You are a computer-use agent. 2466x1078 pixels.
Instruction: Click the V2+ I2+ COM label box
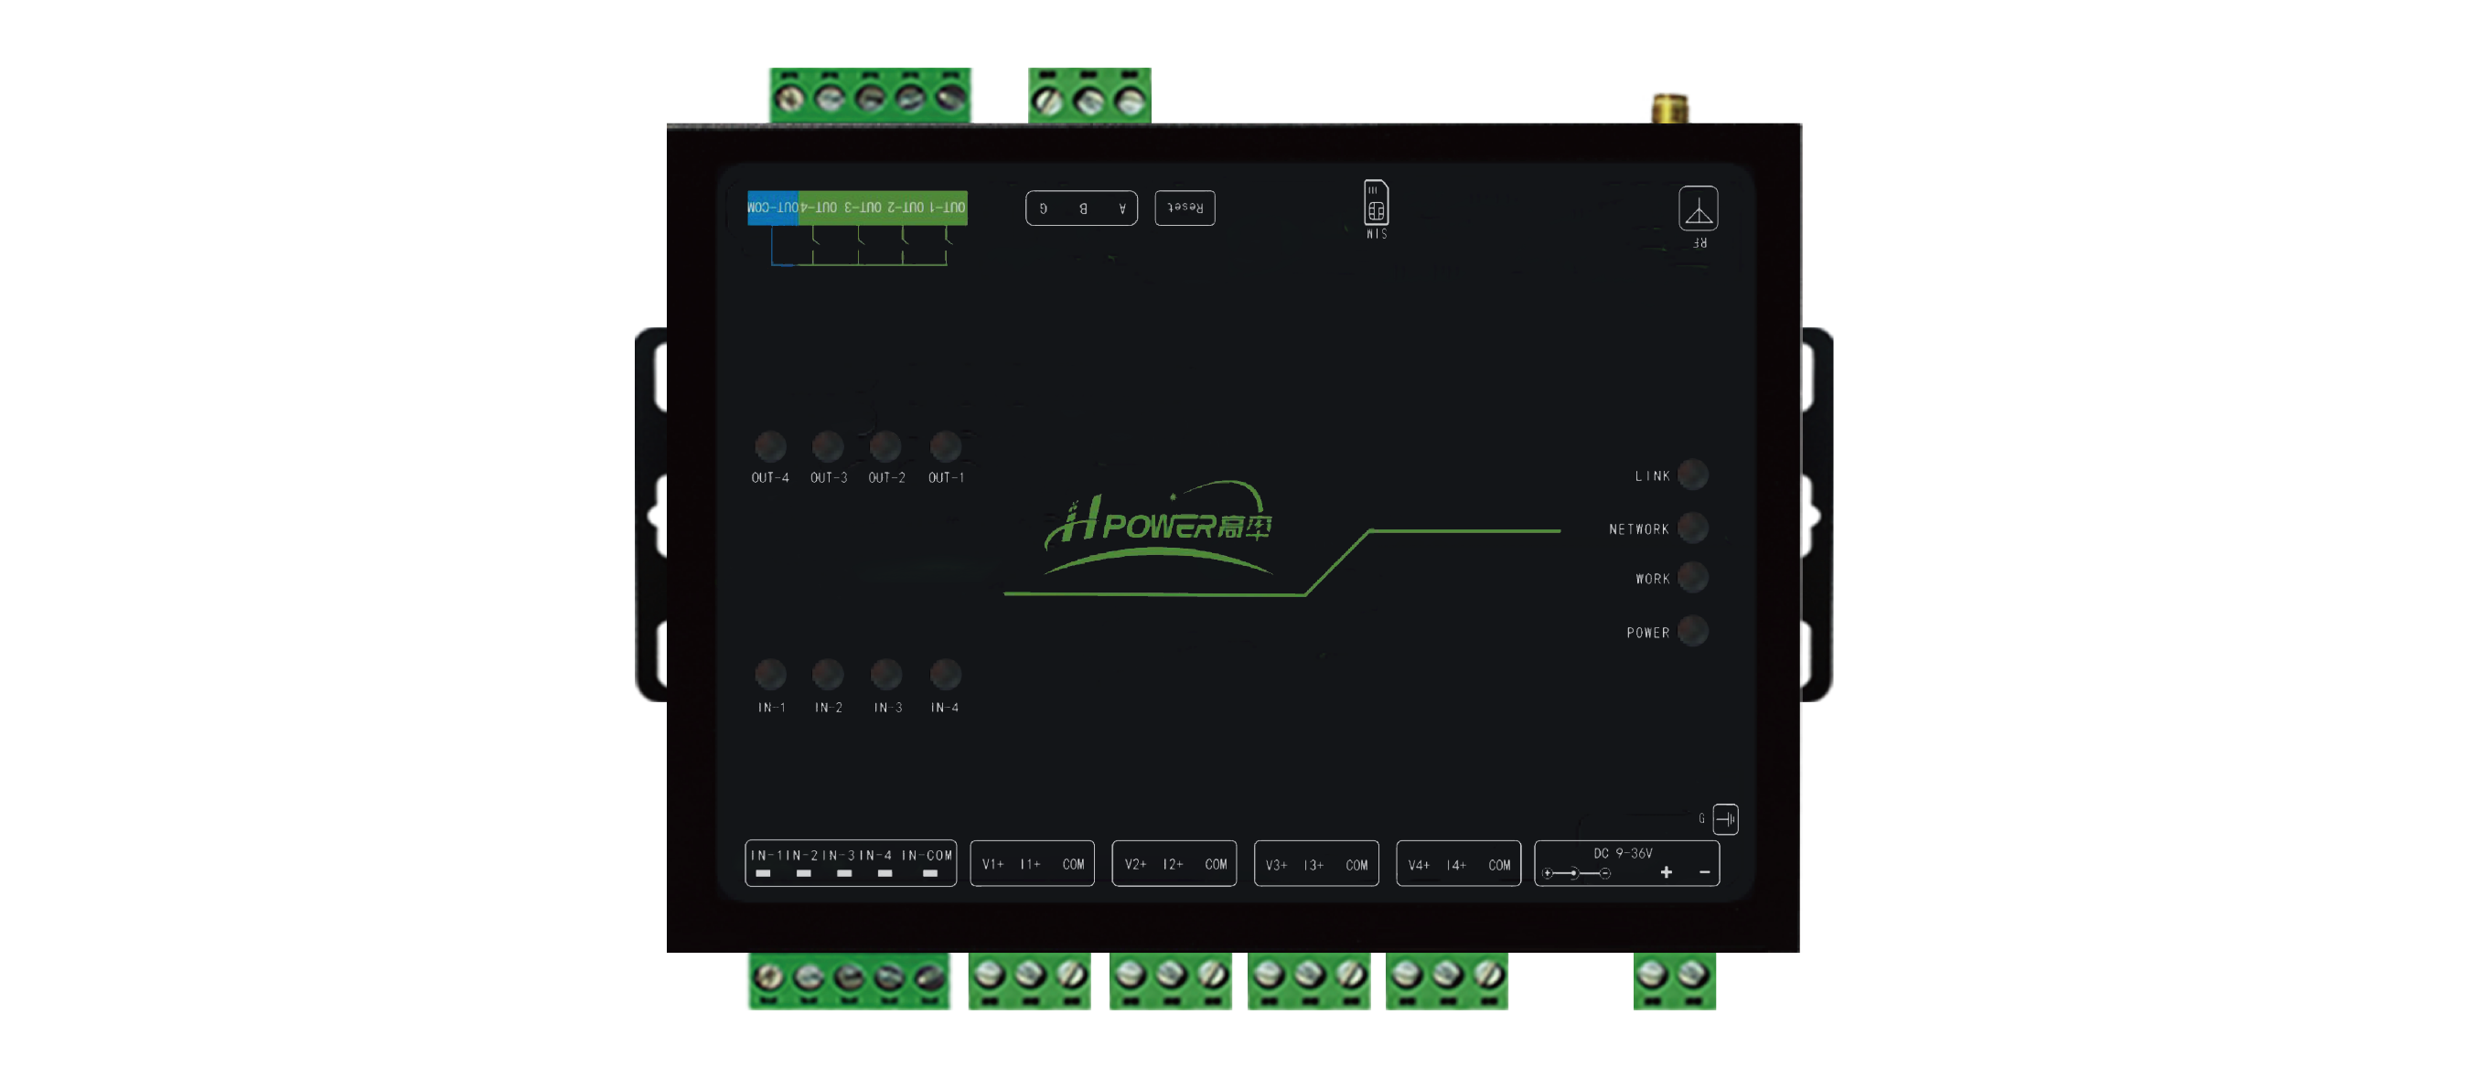pos(1174,864)
